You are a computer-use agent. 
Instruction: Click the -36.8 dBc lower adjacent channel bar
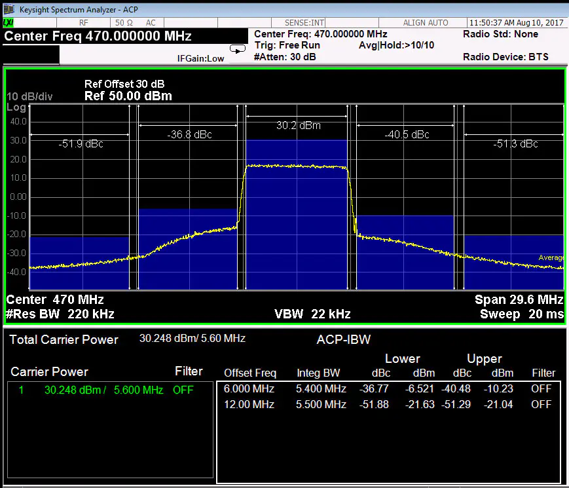click(187, 249)
